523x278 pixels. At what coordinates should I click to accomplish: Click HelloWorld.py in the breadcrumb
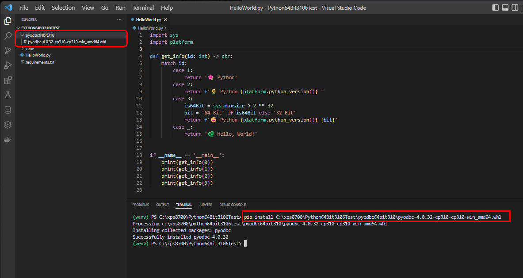[150, 28]
